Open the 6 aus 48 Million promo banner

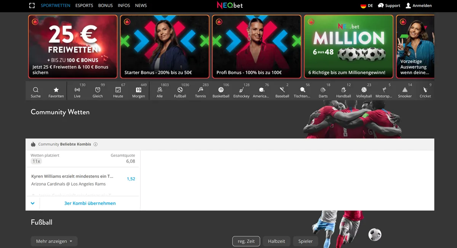click(348, 47)
